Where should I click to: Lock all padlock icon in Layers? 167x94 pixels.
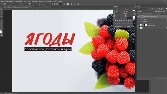151,14
